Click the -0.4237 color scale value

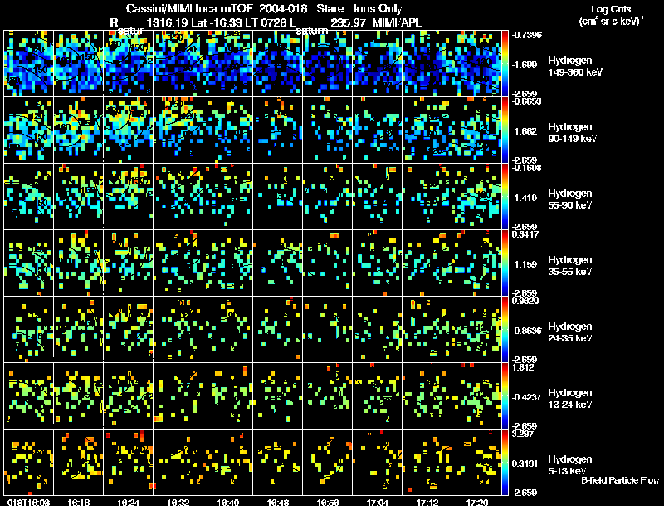click(x=526, y=397)
